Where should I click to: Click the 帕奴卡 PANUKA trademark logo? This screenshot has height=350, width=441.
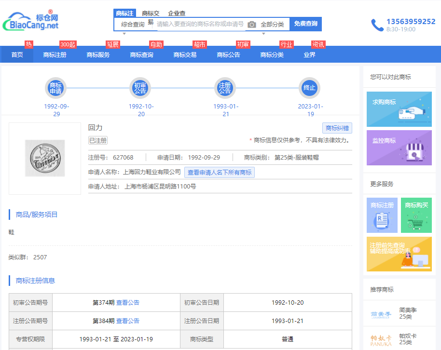tap(381, 340)
